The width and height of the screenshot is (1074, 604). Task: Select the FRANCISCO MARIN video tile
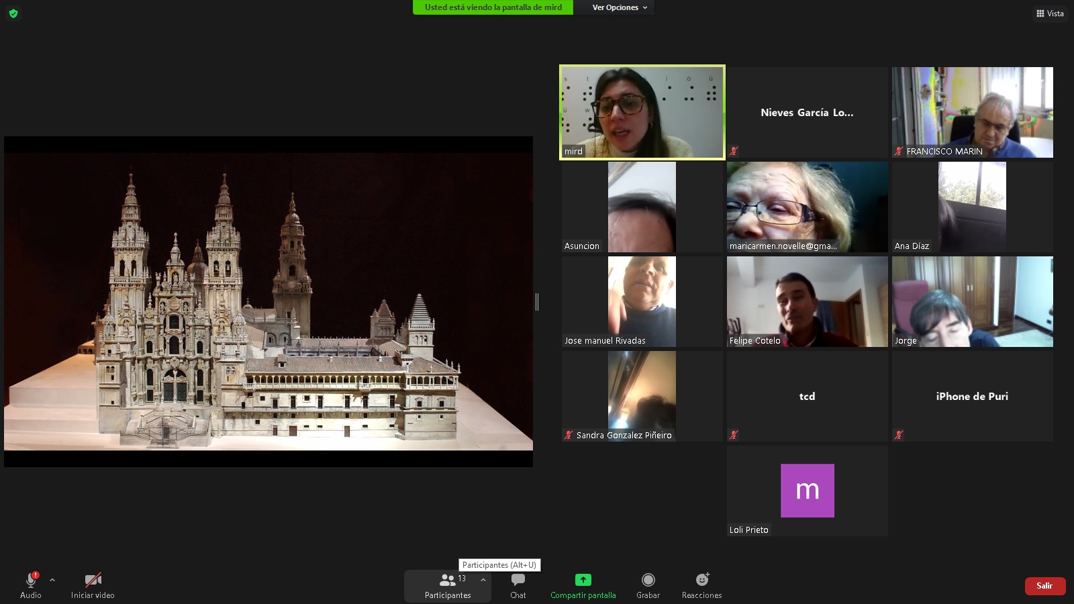972,112
